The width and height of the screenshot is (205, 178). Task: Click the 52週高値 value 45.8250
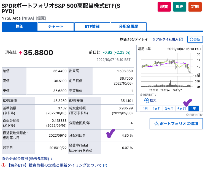[x=60, y=101]
